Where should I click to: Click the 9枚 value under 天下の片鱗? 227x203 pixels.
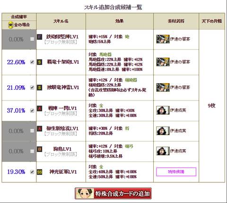212,106
